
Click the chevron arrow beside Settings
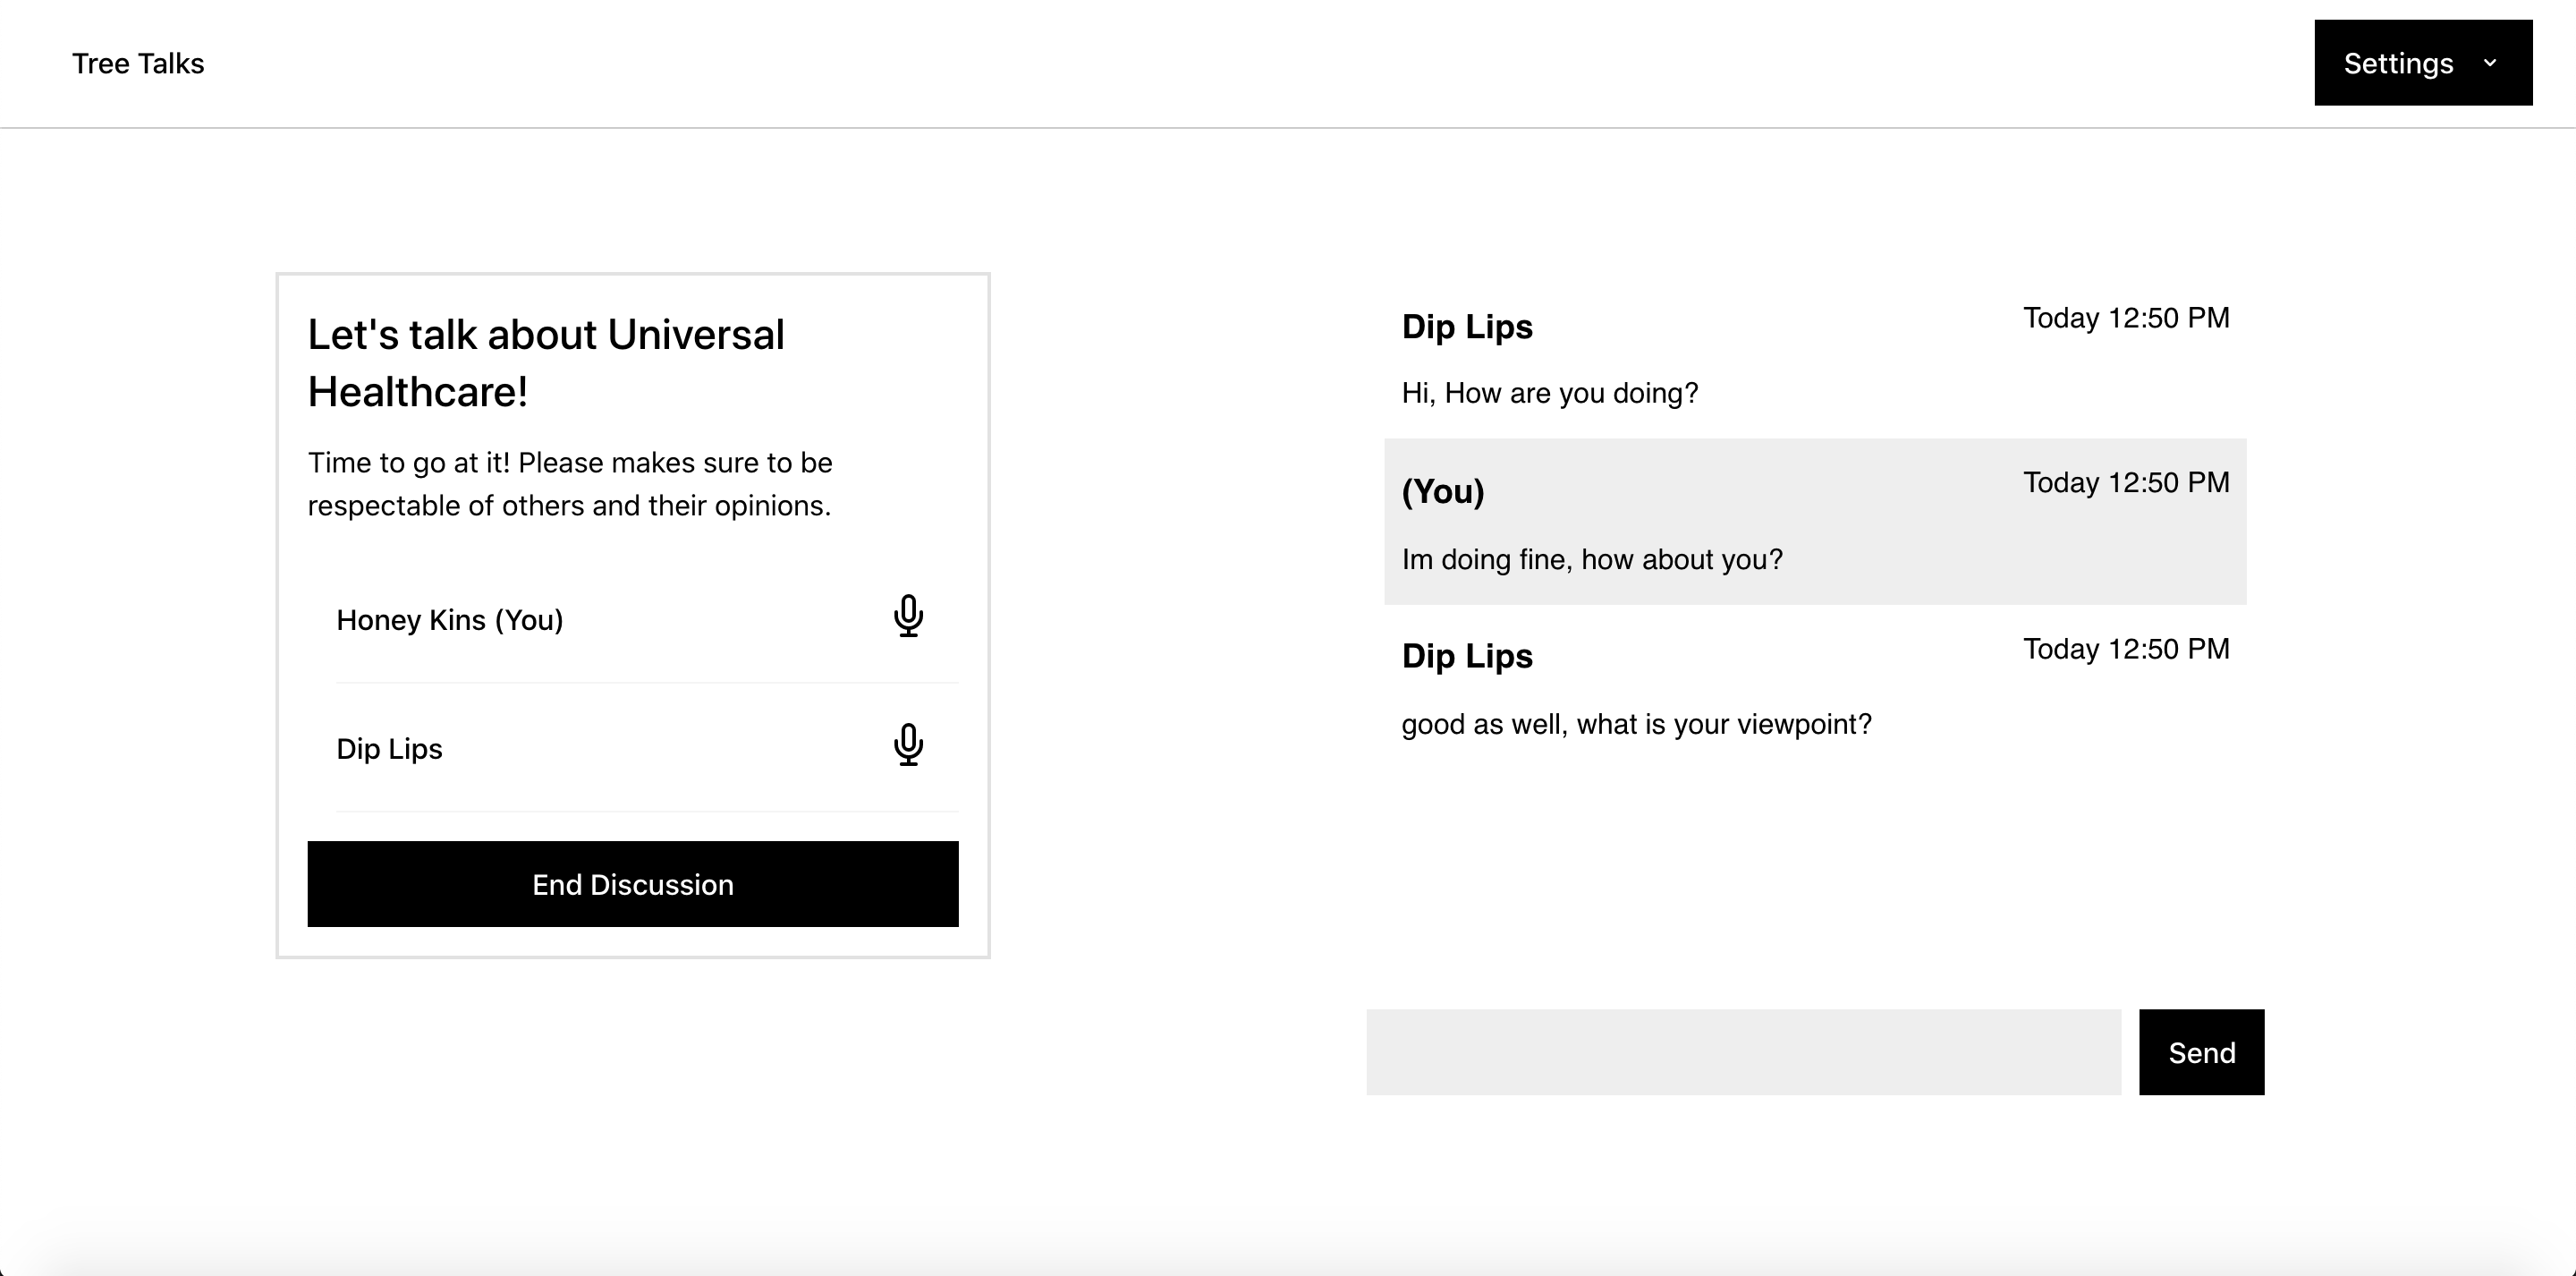[2490, 63]
